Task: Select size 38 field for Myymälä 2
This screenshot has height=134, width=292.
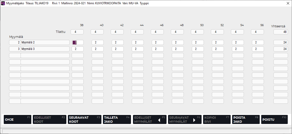Action: pos(77,42)
